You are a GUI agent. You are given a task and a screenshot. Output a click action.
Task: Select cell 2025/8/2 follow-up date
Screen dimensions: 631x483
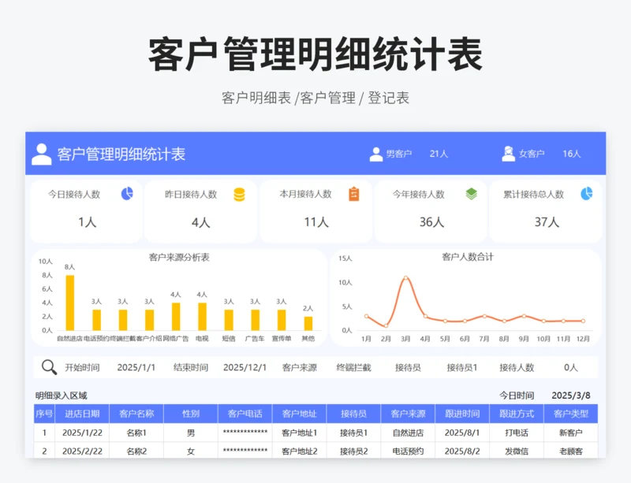coord(462,451)
